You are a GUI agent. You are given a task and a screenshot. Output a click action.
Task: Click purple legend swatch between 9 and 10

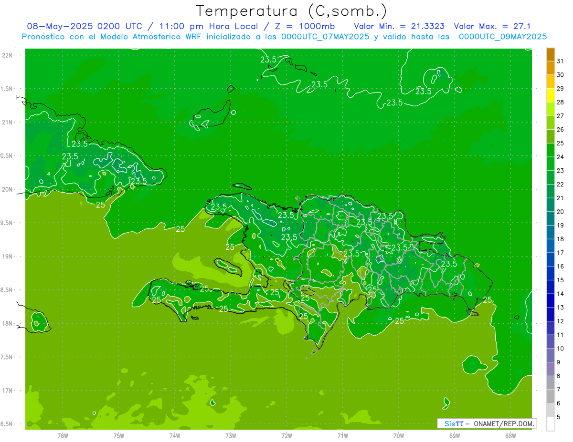pos(551,355)
